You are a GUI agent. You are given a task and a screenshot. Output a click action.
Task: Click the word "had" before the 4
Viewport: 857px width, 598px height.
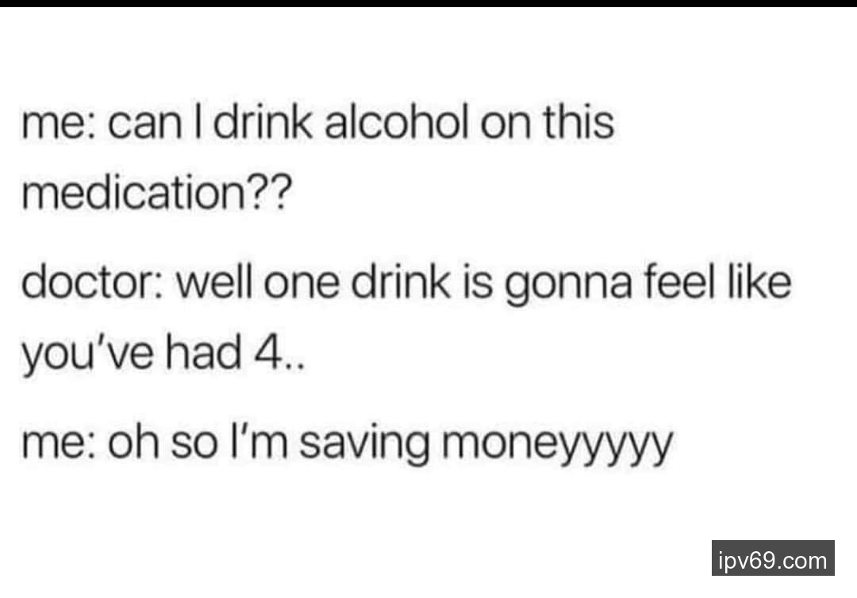point(203,353)
